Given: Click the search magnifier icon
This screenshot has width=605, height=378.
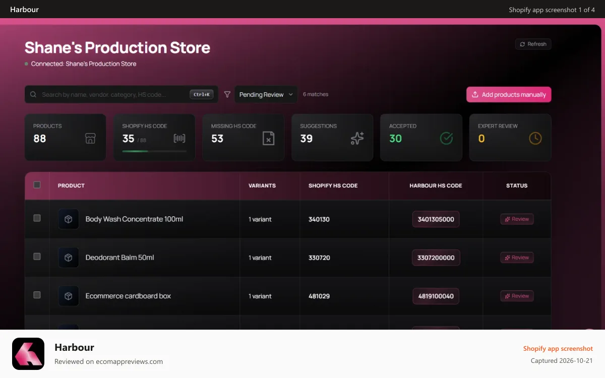Looking at the screenshot, I should 33,94.
